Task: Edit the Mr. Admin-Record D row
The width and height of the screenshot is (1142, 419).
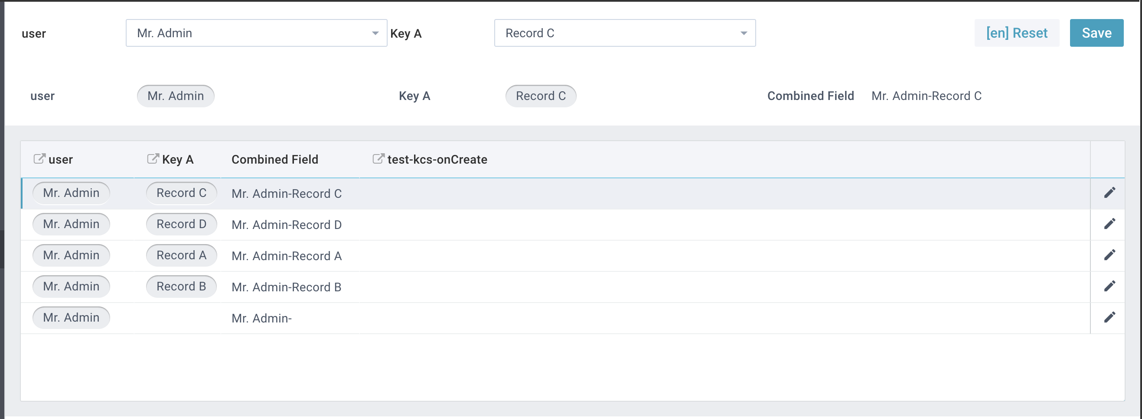Action: 1109,223
